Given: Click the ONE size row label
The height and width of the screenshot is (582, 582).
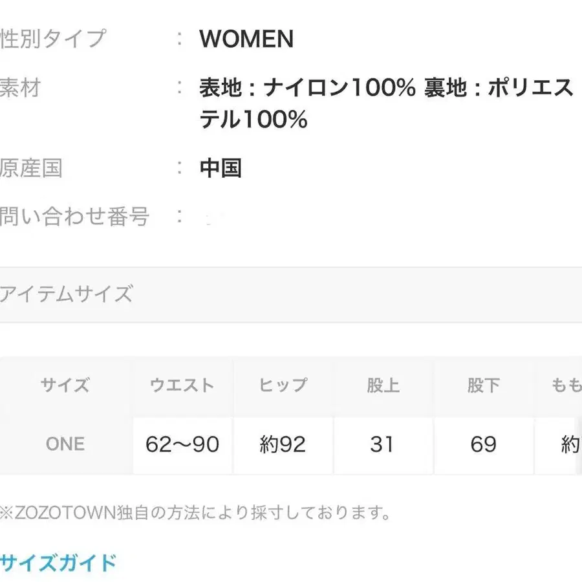Looking at the screenshot, I should click(x=65, y=444).
